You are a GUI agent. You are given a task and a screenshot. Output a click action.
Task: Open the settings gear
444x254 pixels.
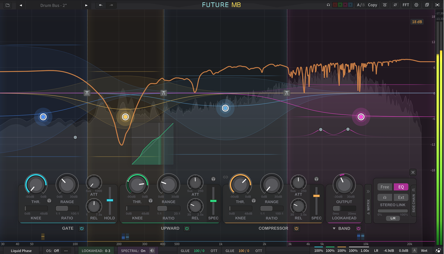pyautogui.click(x=416, y=5)
